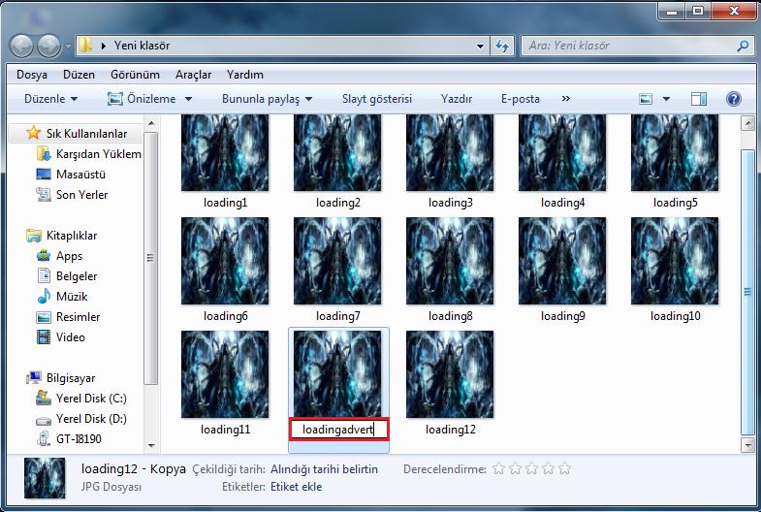This screenshot has height=512, width=761.
Task: Show more toolbar commands with the chevron
Action: tap(565, 99)
